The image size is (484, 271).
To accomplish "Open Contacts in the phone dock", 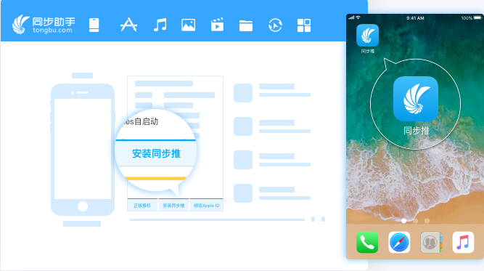I will coord(431,242).
